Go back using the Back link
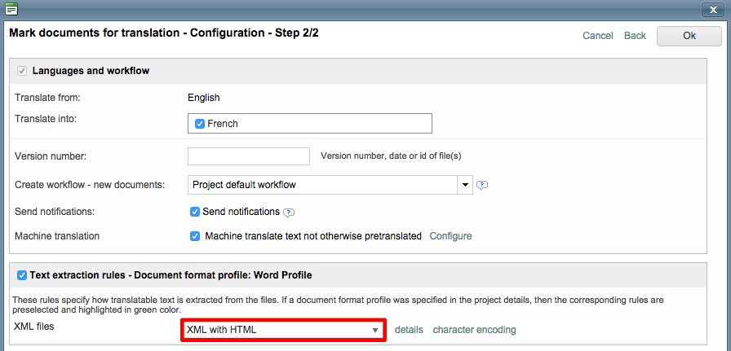Viewport: 731px width, 351px height. 635,36
